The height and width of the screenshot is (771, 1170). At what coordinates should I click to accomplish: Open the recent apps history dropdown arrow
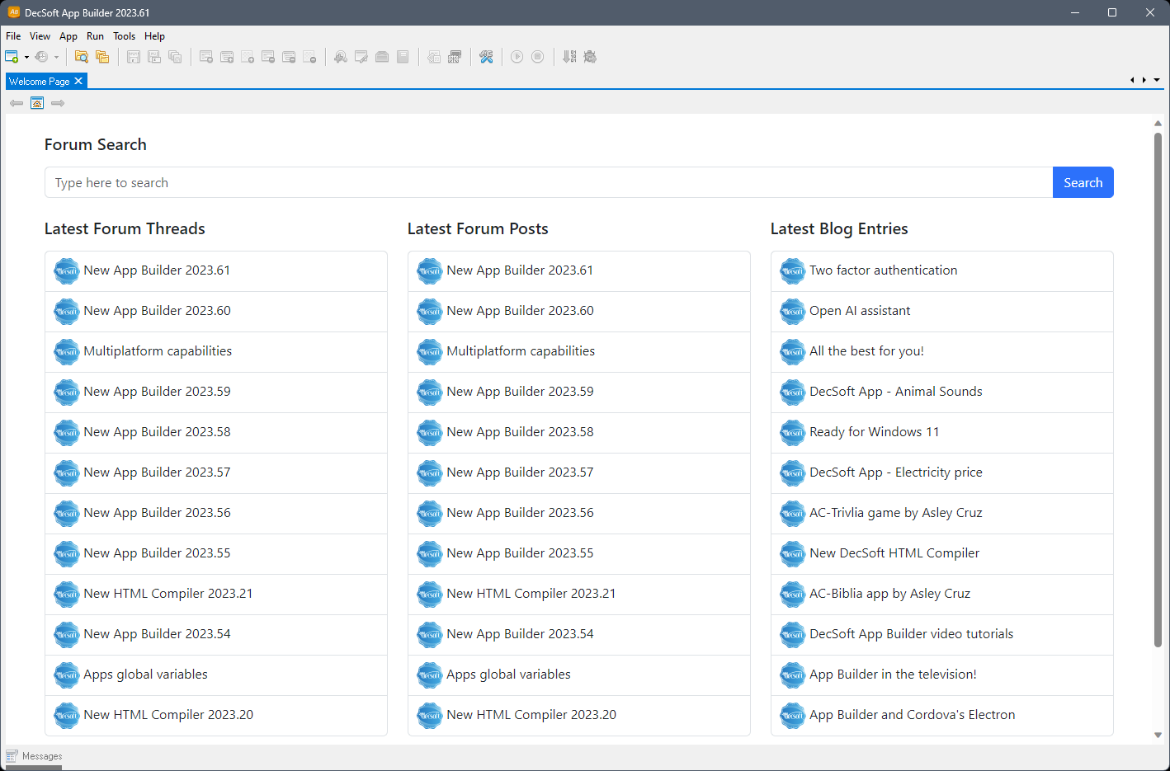[x=56, y=57]
